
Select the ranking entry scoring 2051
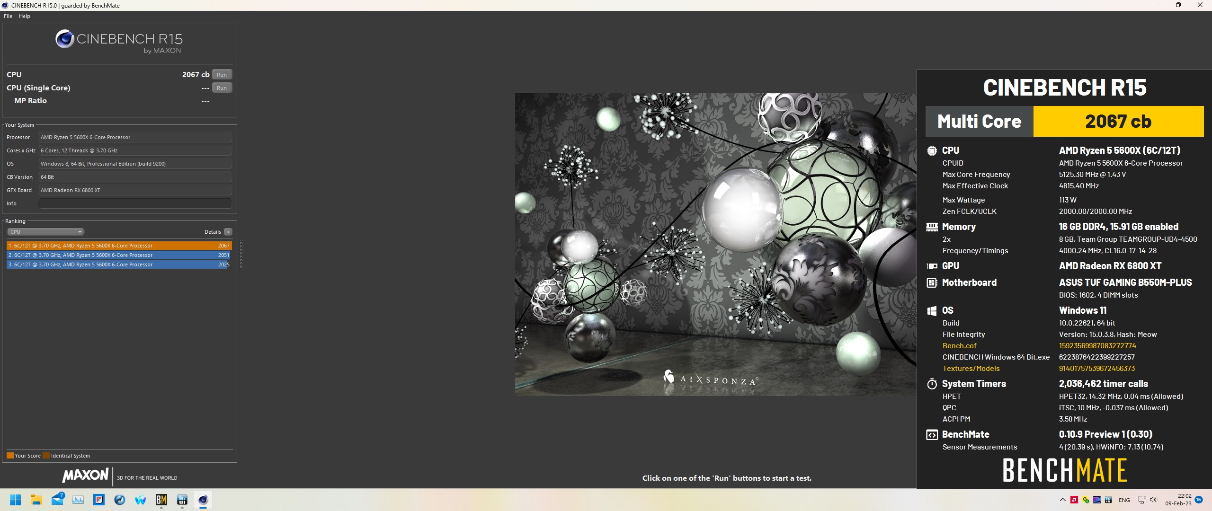(119, 255)
